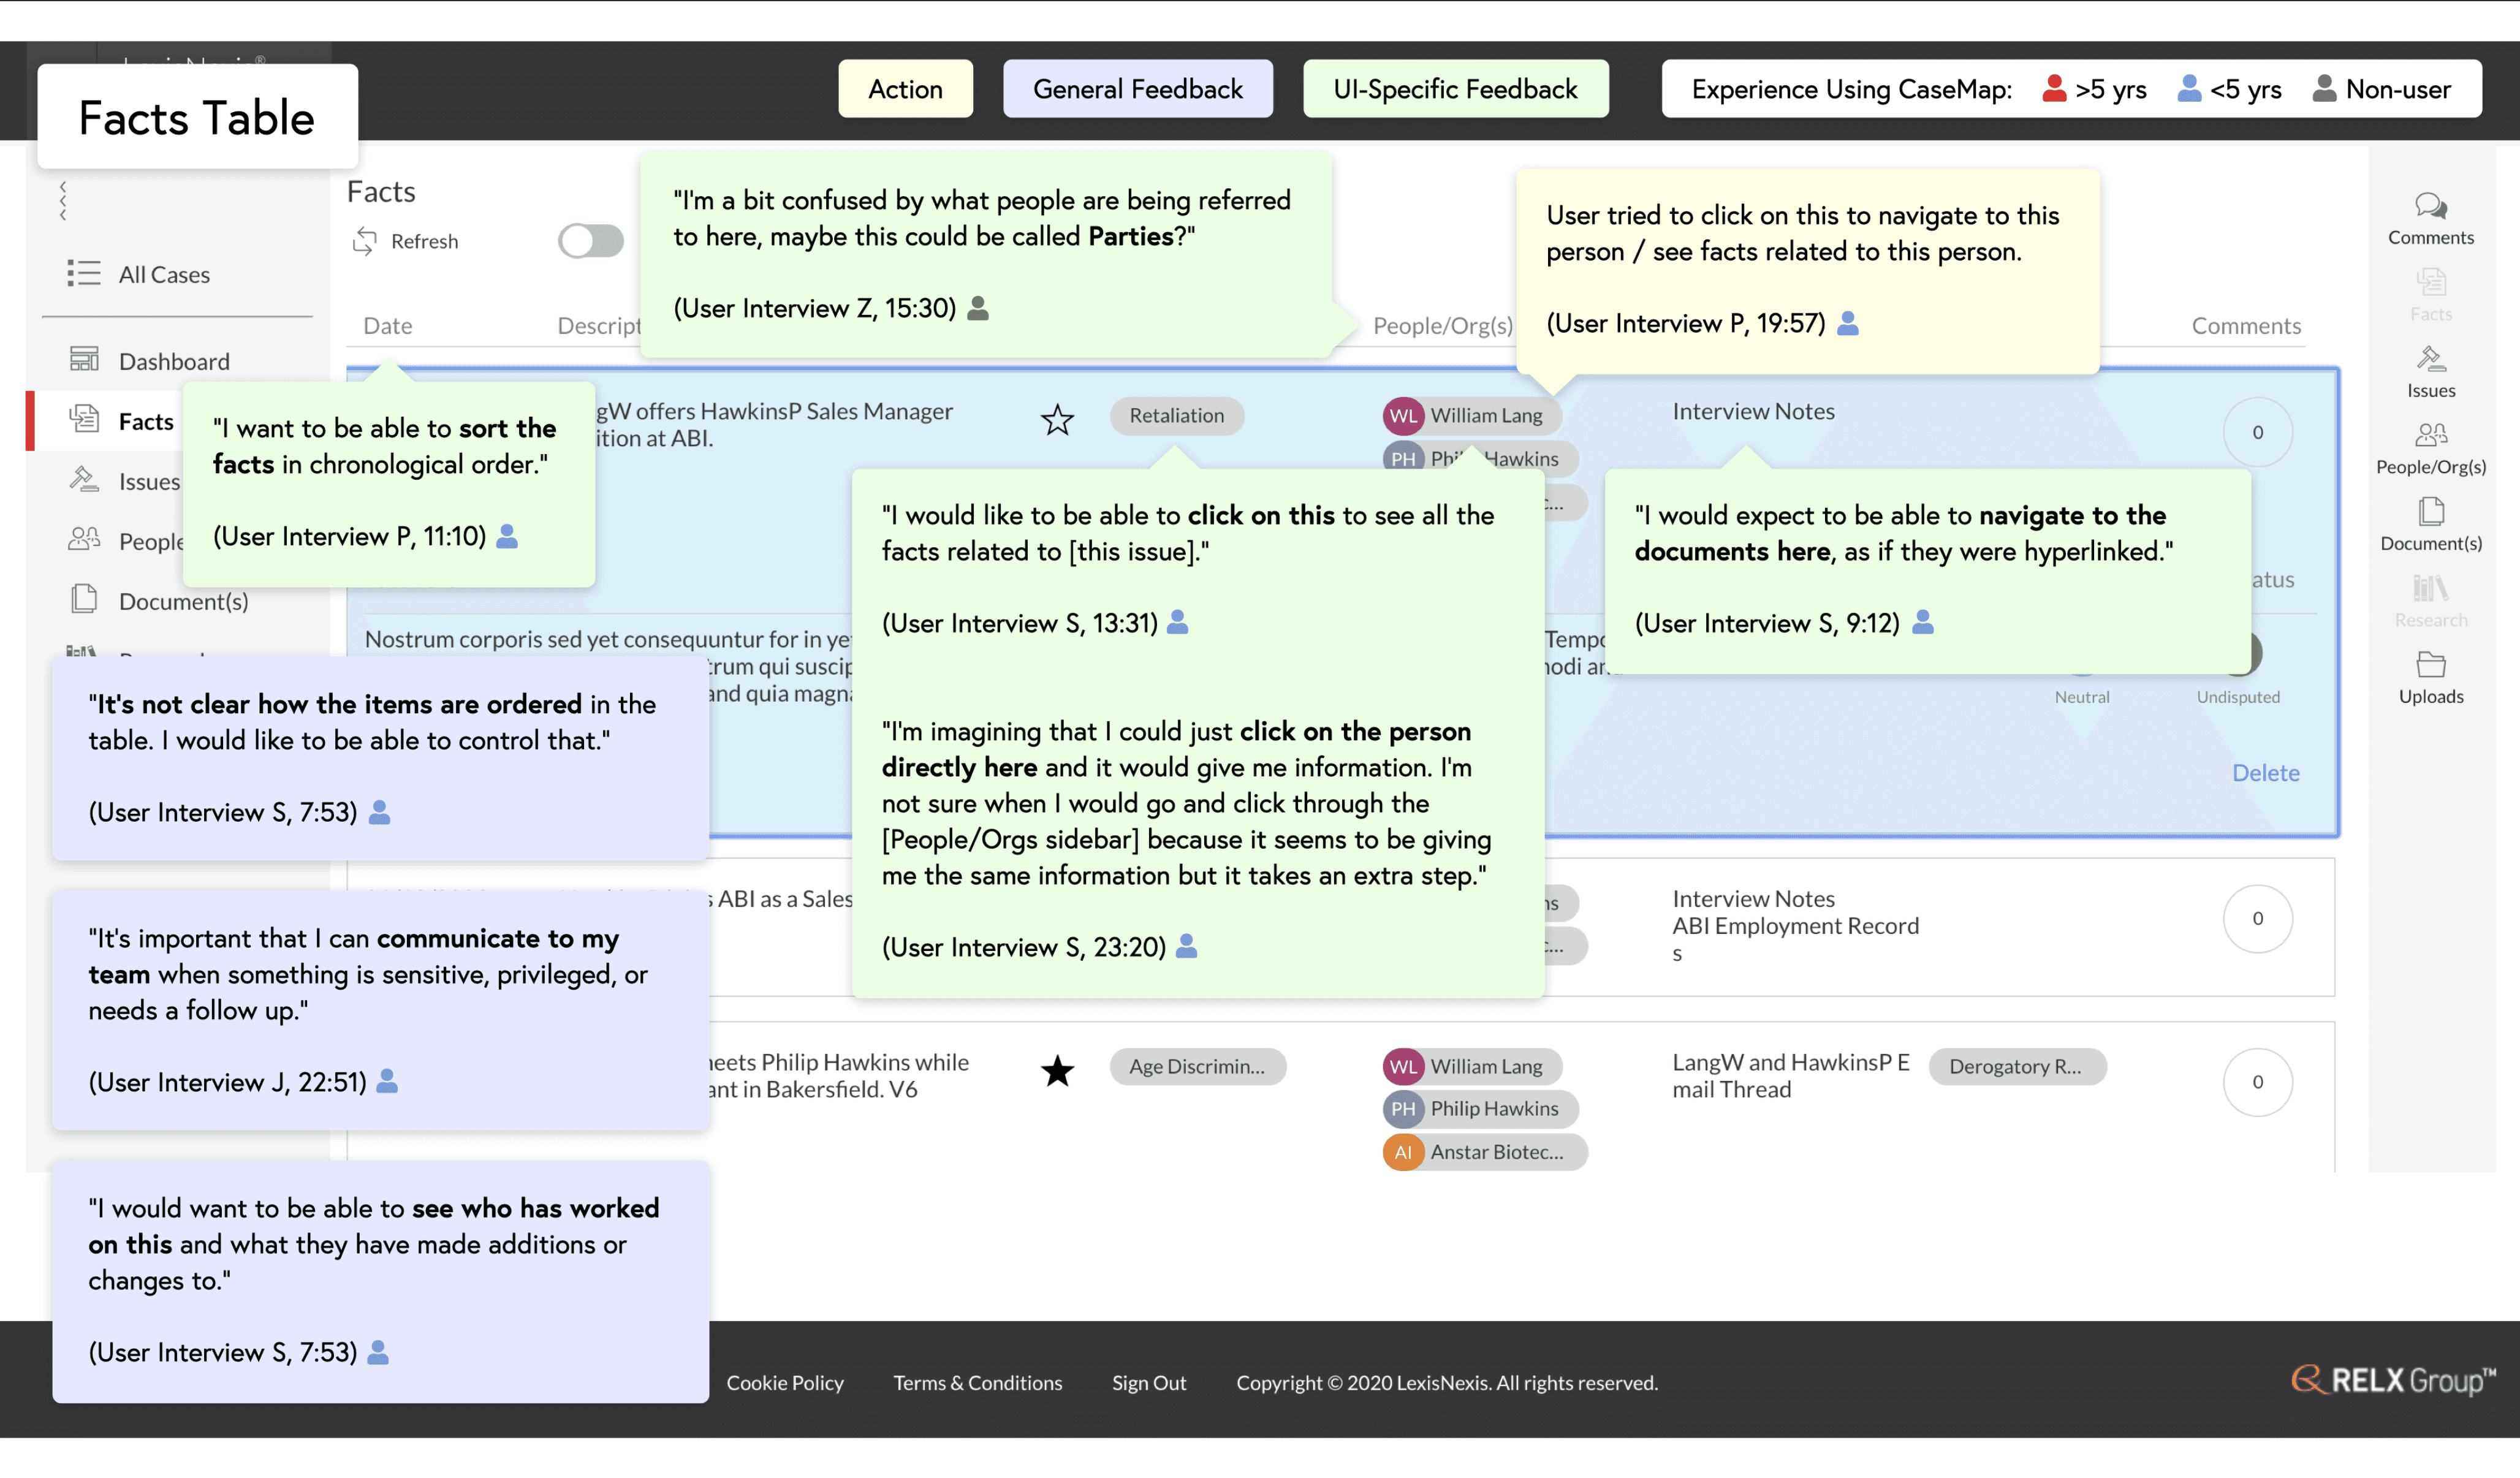Expand the truncated Age Discrimin... tag
2520x1478 pixels.
tap(1197, 1066)
